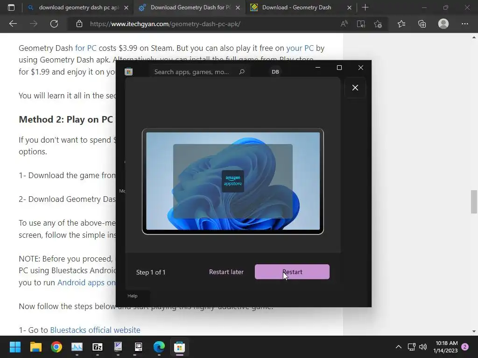Follow the 'for PC' link in article
The width and height of the screenshot is (478, 358).
click(86, 48)
